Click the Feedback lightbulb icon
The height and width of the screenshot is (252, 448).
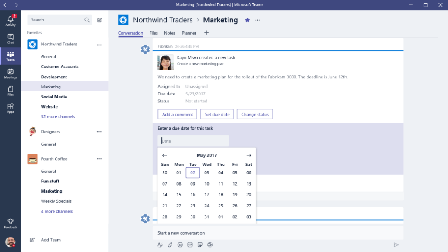[x=10, y=224]
